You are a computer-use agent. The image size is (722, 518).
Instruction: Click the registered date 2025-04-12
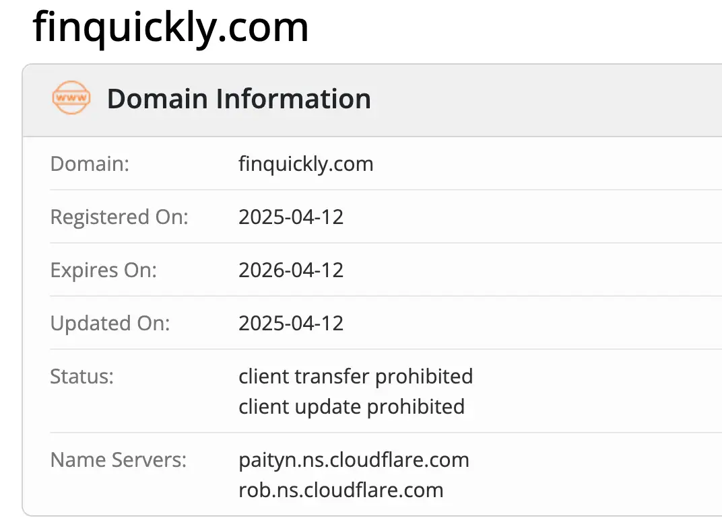[291, 217]
